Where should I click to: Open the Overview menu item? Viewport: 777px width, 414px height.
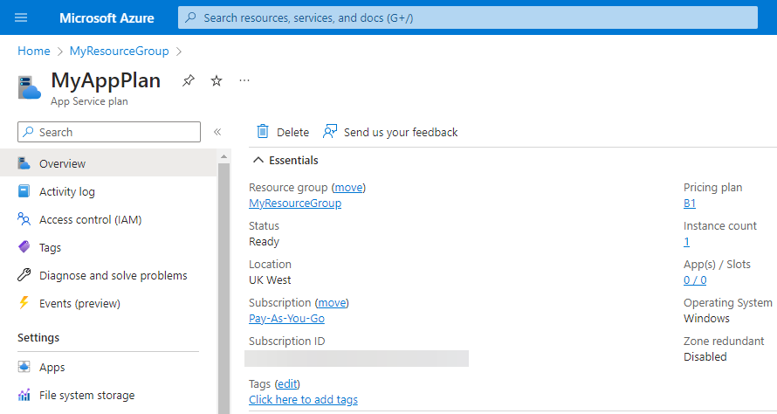click(108, 163)
